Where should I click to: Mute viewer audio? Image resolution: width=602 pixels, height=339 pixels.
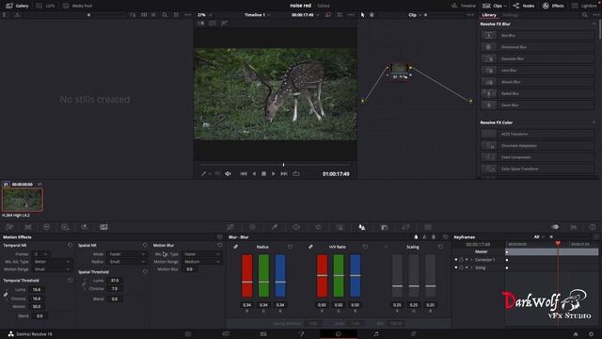(228, 173)
